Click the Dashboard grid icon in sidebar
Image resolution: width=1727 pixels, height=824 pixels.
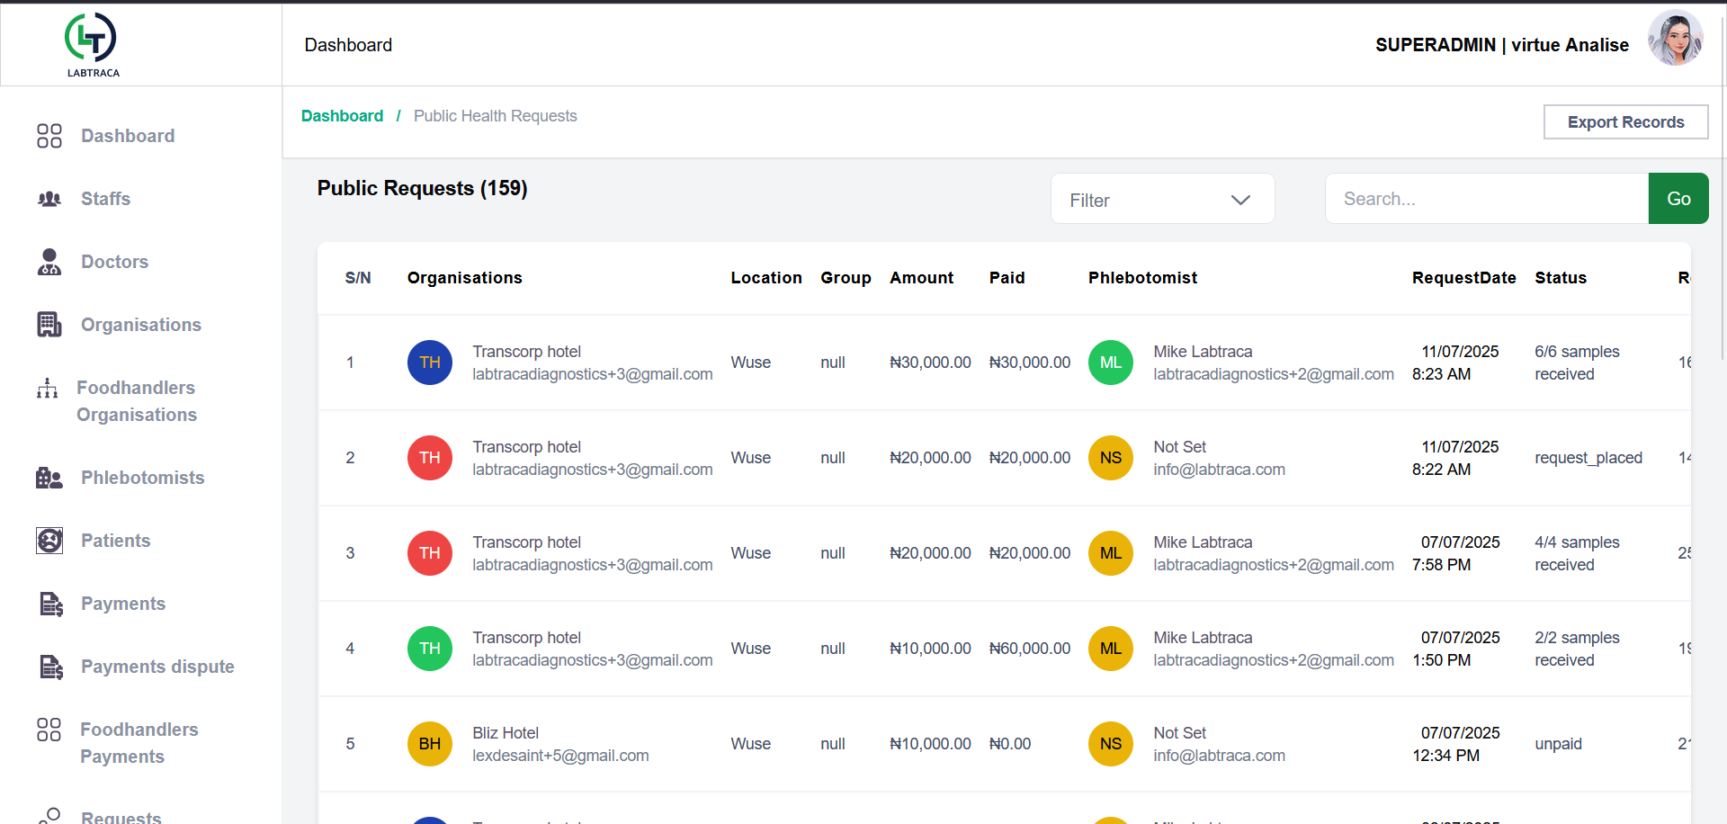coord(49,136)
